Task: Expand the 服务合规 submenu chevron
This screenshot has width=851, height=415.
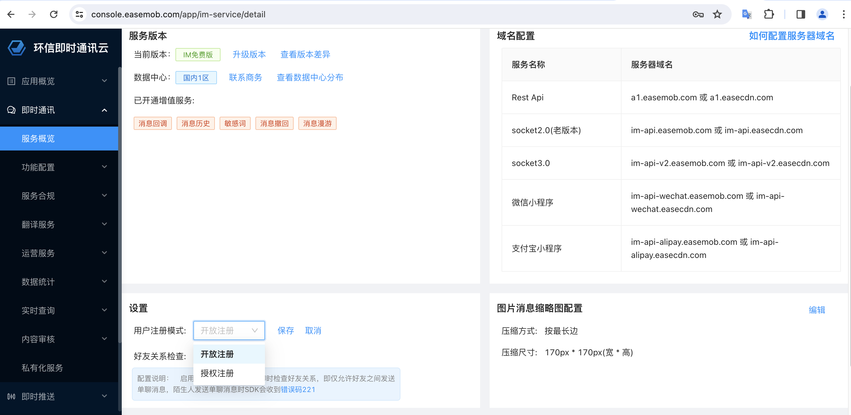Action: [x=104, y=196]
